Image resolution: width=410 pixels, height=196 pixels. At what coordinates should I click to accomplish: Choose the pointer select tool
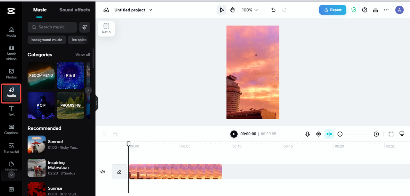point(221,10)
